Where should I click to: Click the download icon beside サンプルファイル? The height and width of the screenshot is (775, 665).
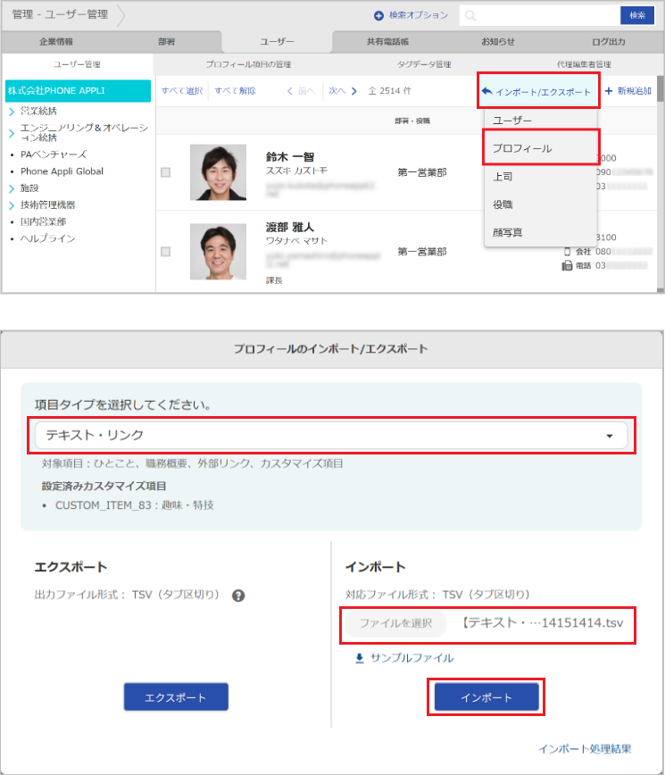360,658
